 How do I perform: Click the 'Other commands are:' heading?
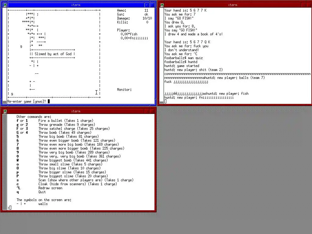click(x=34, y=117)
